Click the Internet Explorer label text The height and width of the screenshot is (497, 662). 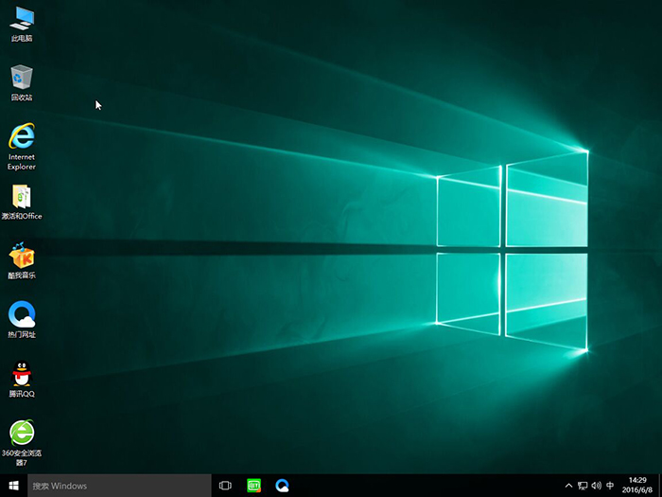21,162
